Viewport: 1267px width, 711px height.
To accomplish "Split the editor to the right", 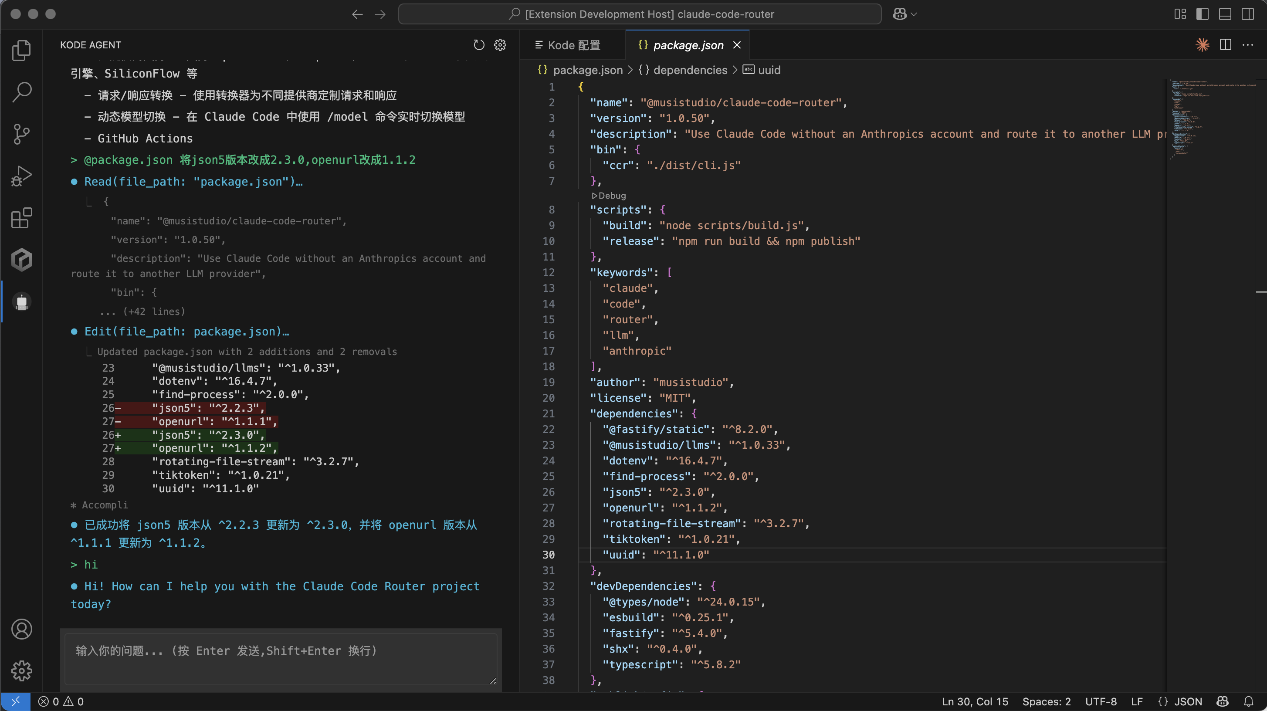I will [1225, 45].
